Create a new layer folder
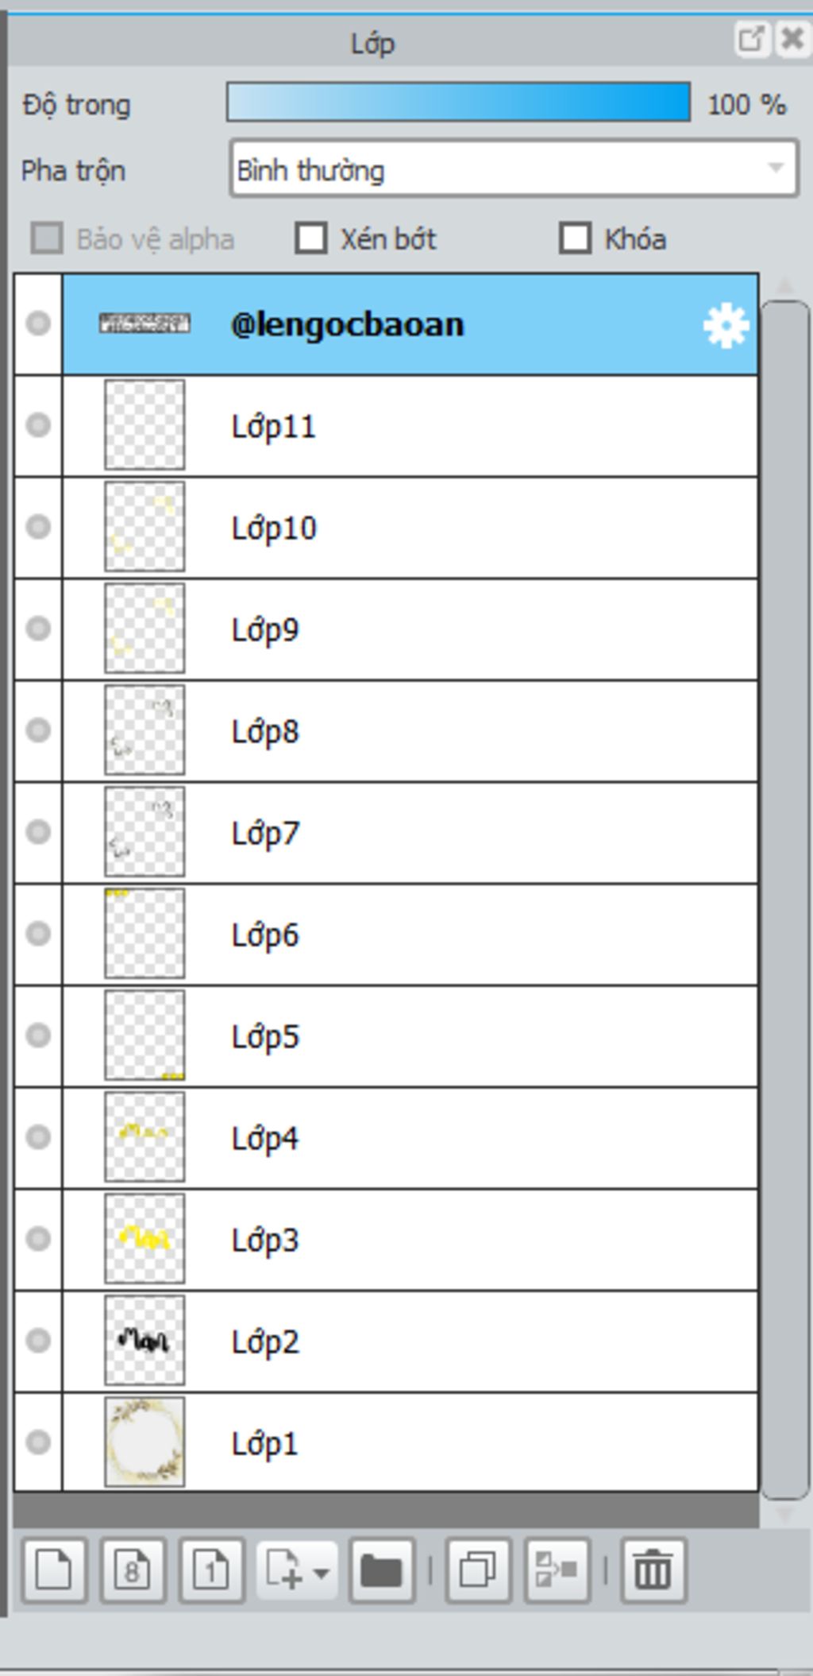The height and width of the screenshot is (1676, 813). coord(381,1570)
